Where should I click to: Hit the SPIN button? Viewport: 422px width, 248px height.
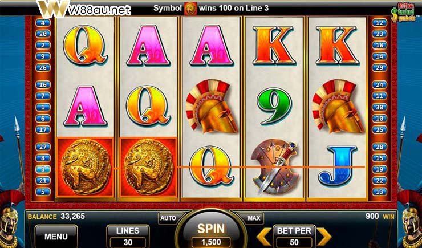211,229
